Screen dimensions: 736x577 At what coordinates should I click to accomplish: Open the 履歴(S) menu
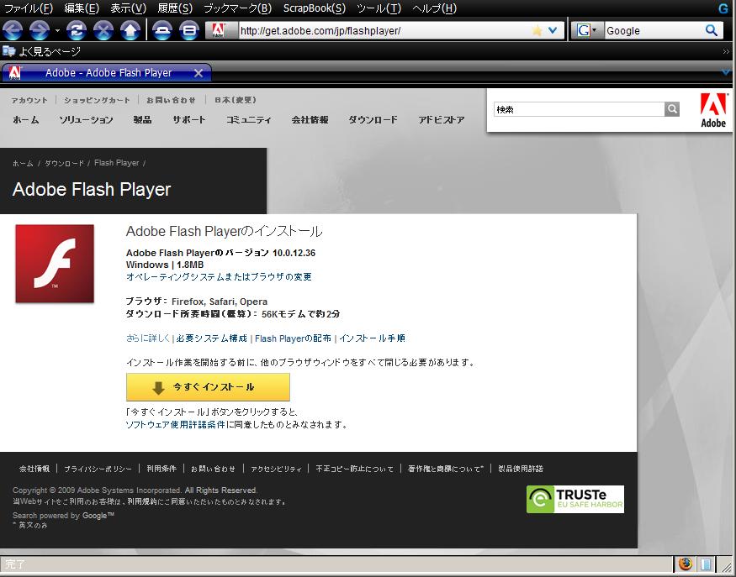coord(175,8)
